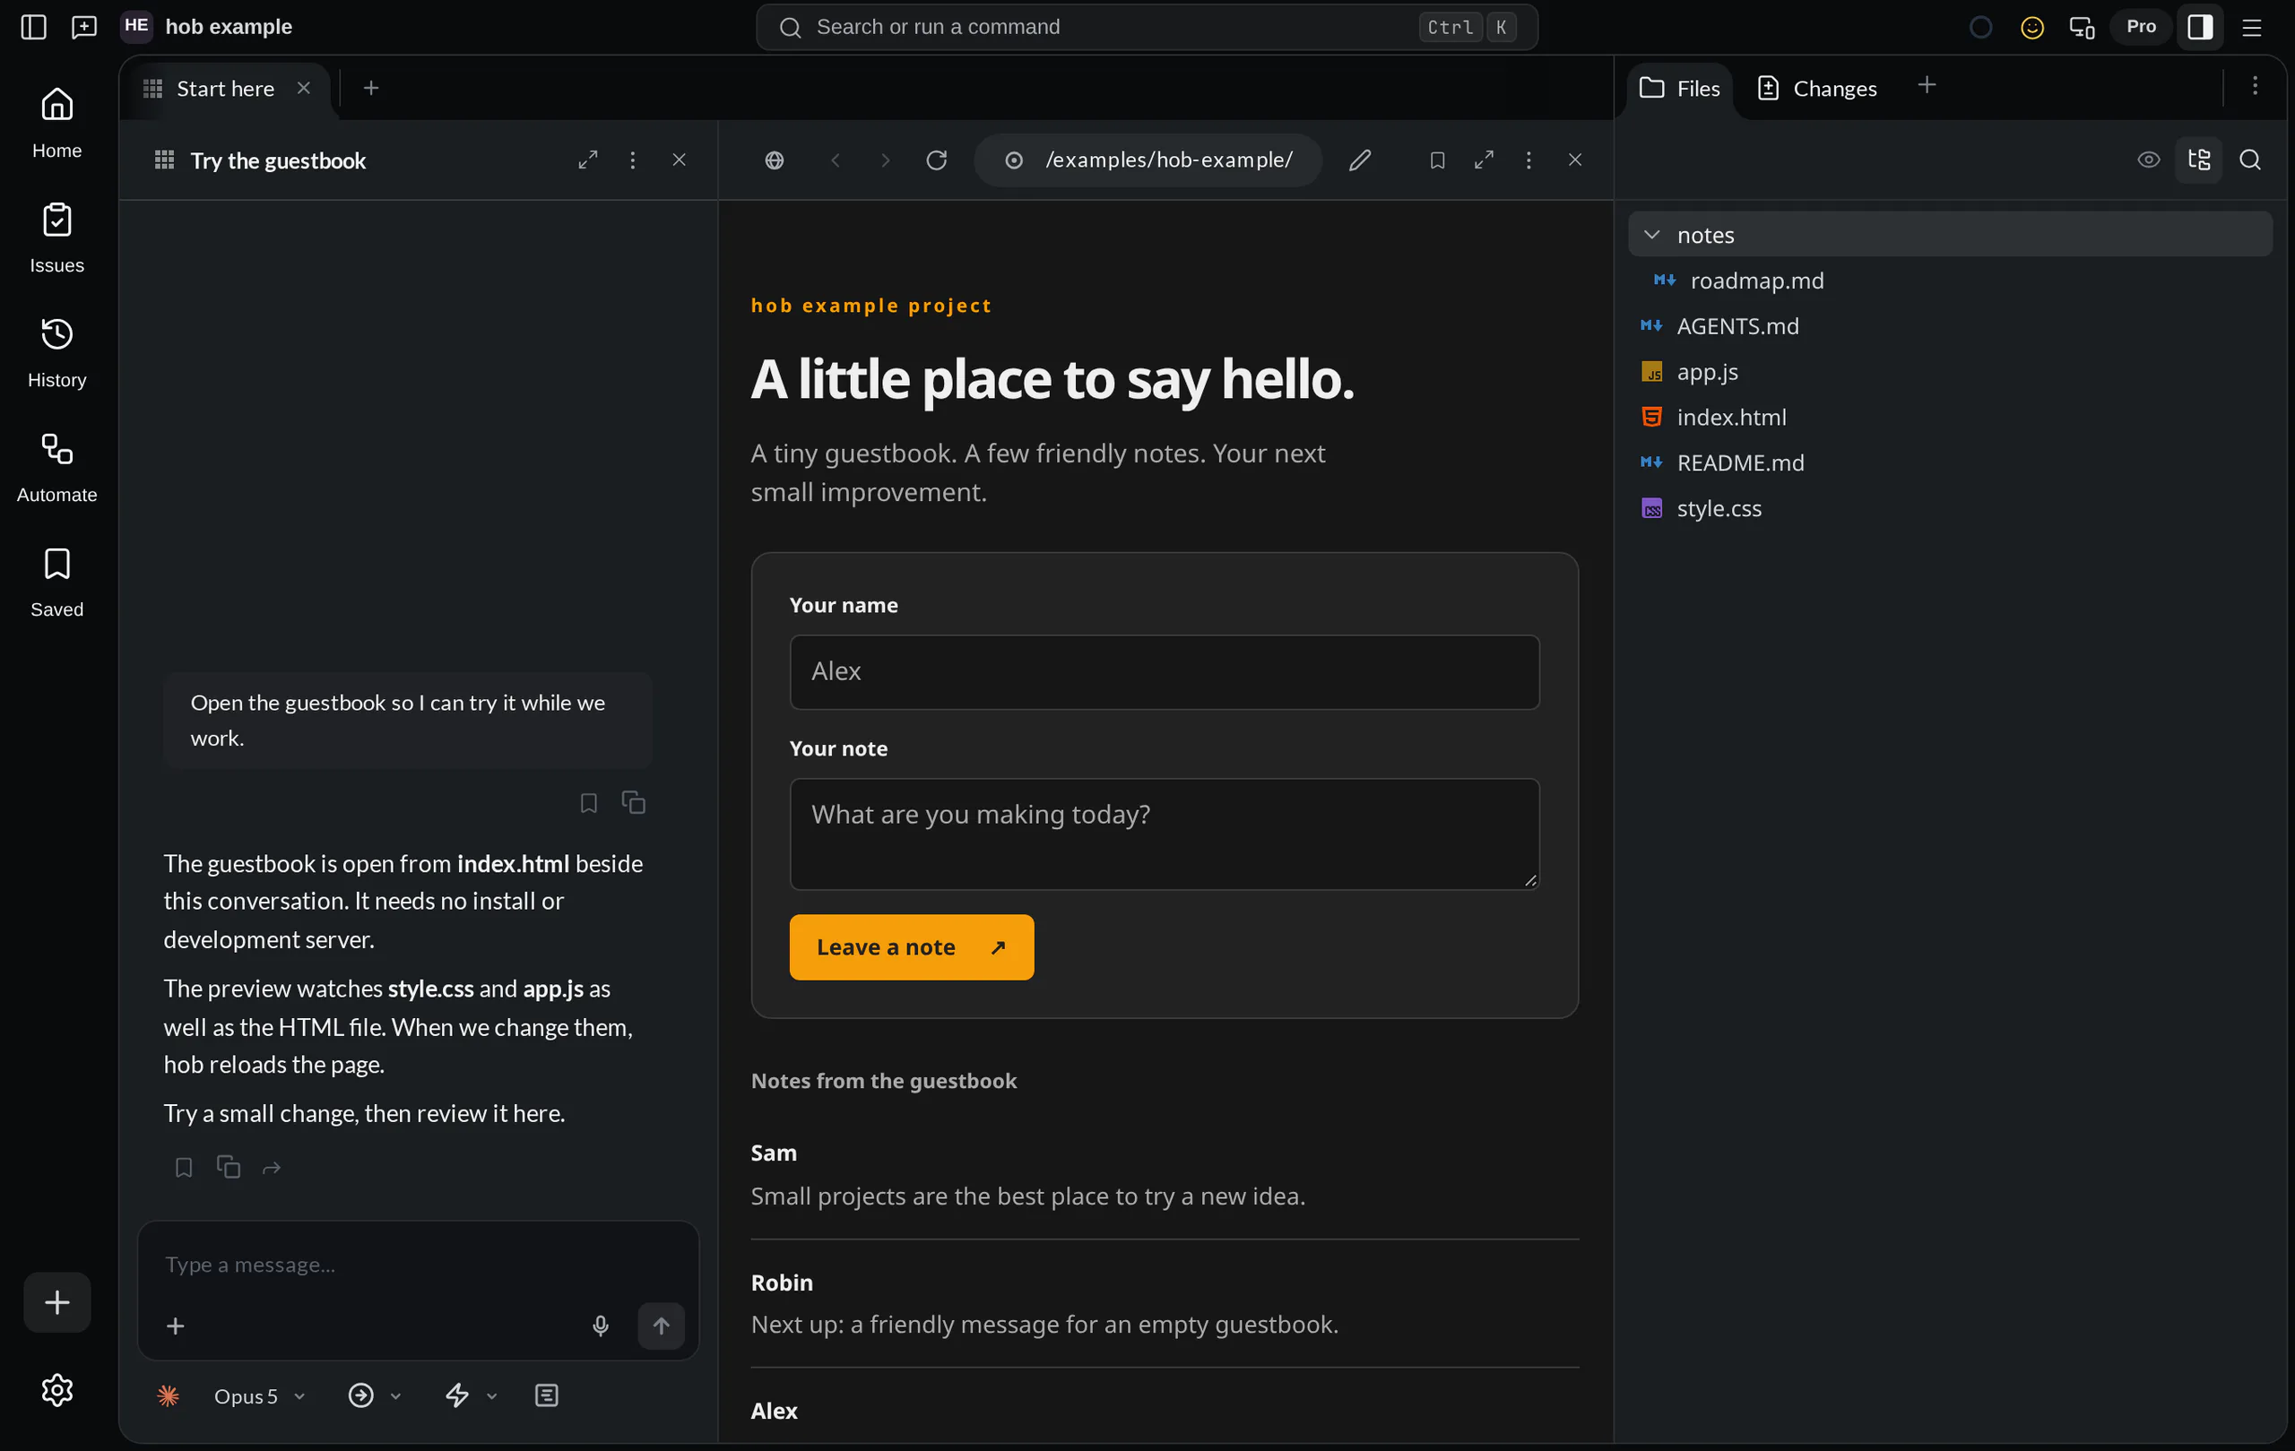Toggle the file tree view icon
Image resolution: width=2295 pixels, height=1451 pixels.
pyautogui.click(x=2199, y=160)
